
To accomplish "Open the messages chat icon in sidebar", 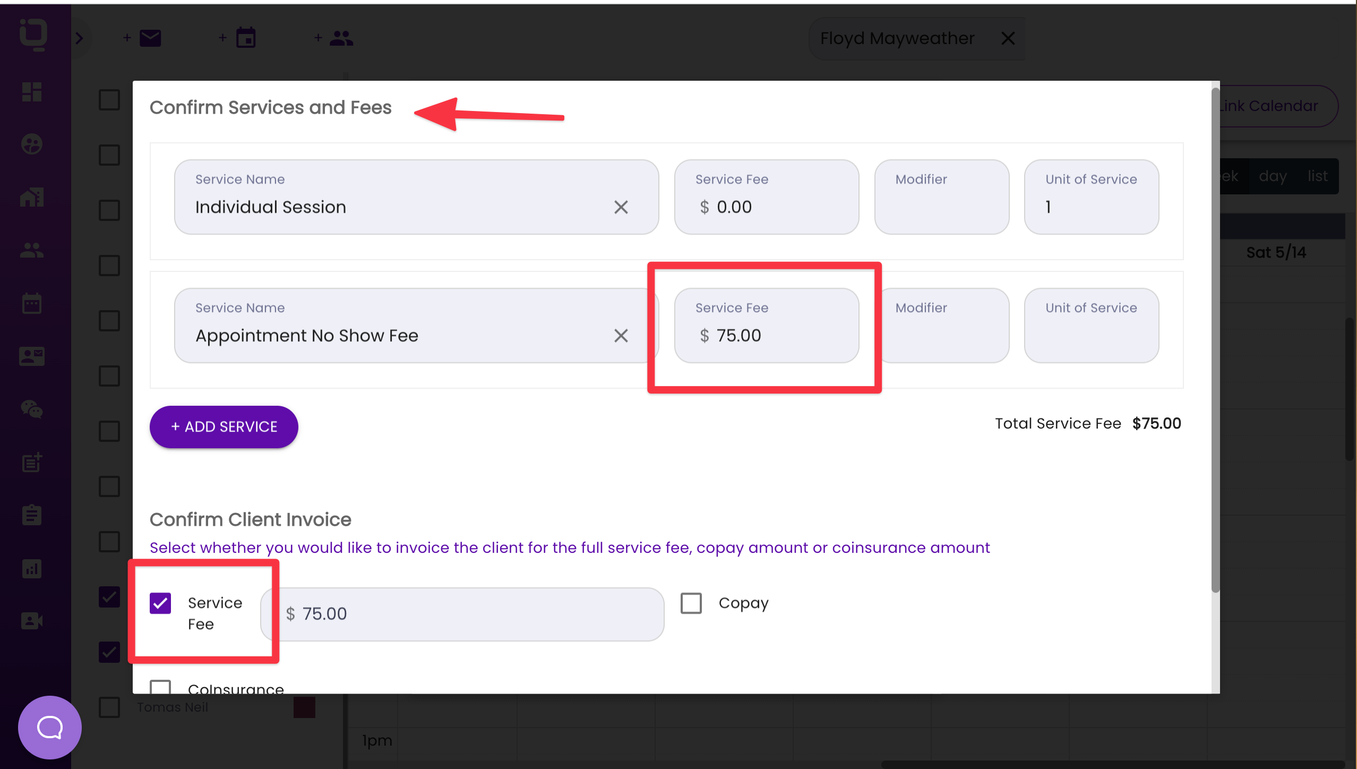I will pyautogui.click(x=31, y=409).
